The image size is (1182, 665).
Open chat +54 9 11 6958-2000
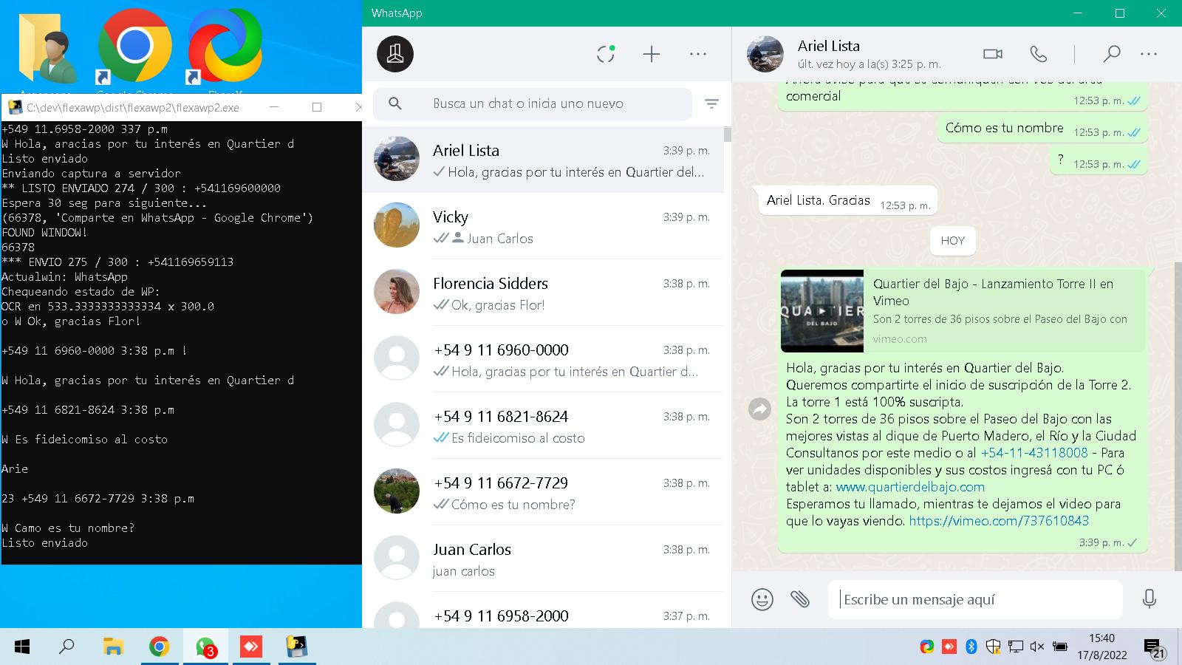tap(543, 612)
